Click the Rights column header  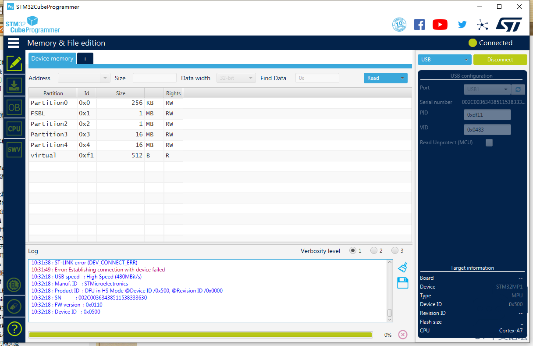point(173,93)
